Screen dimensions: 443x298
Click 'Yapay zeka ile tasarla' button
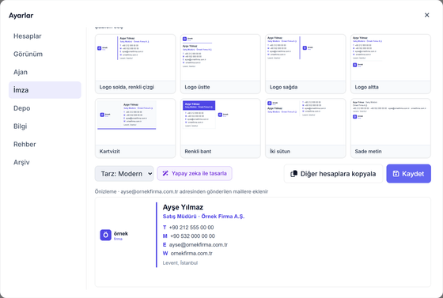point(195,173)
